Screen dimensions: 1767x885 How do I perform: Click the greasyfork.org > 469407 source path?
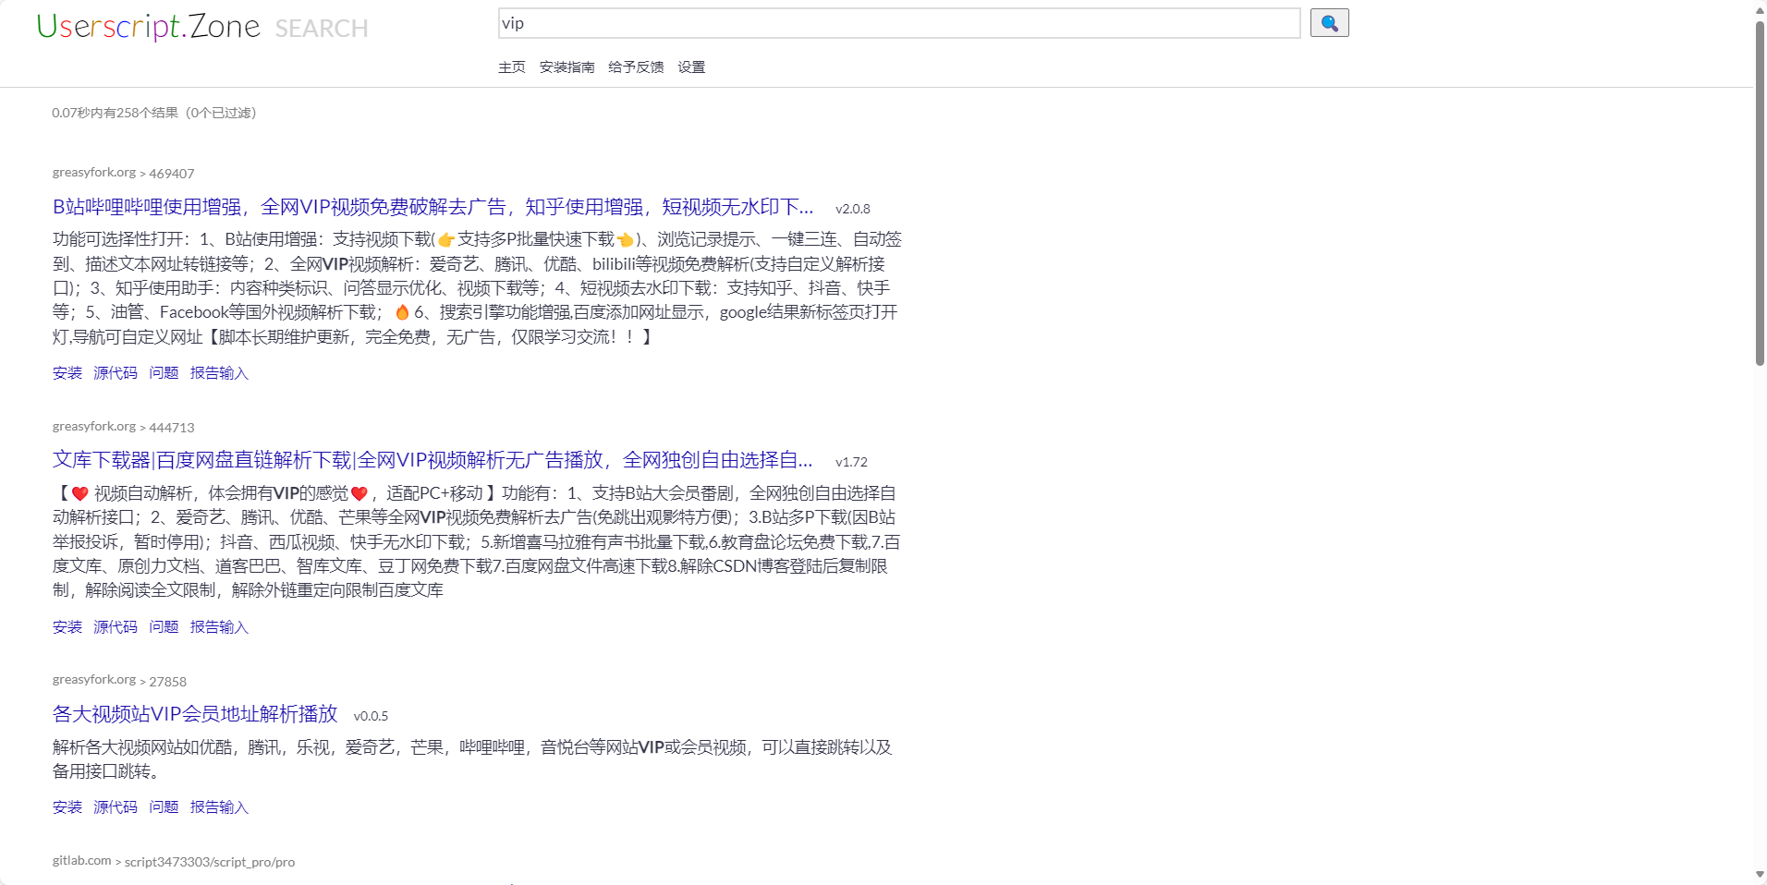click(123, 173)
